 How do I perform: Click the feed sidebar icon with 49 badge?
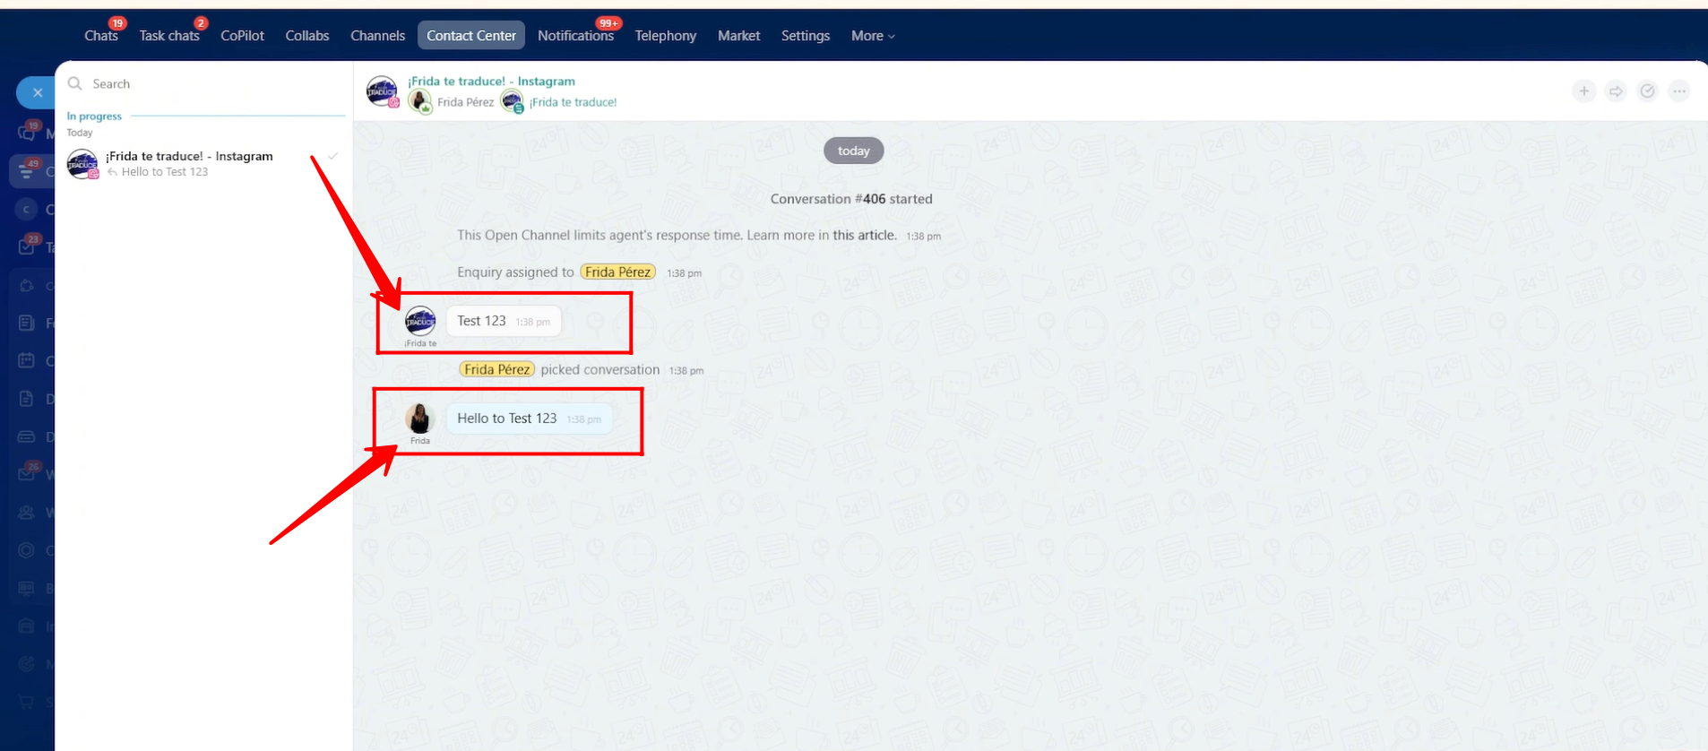(x=28, y=170)
